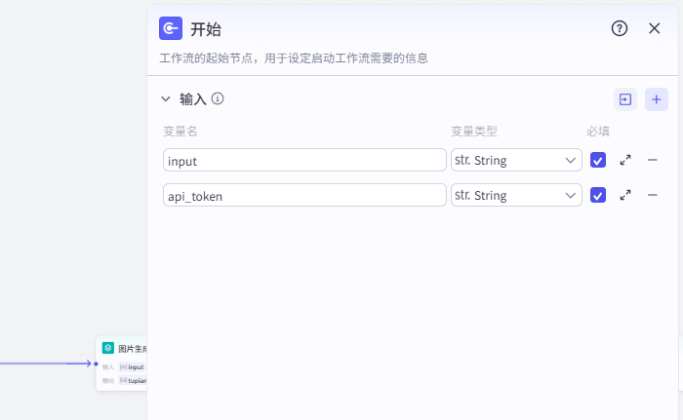Click the import variables icon
Viewport: 683px width, 420px height.
624,99
